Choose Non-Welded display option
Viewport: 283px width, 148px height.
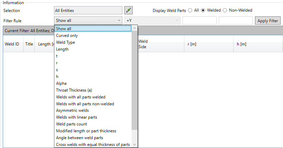click(x=225, y=10)
